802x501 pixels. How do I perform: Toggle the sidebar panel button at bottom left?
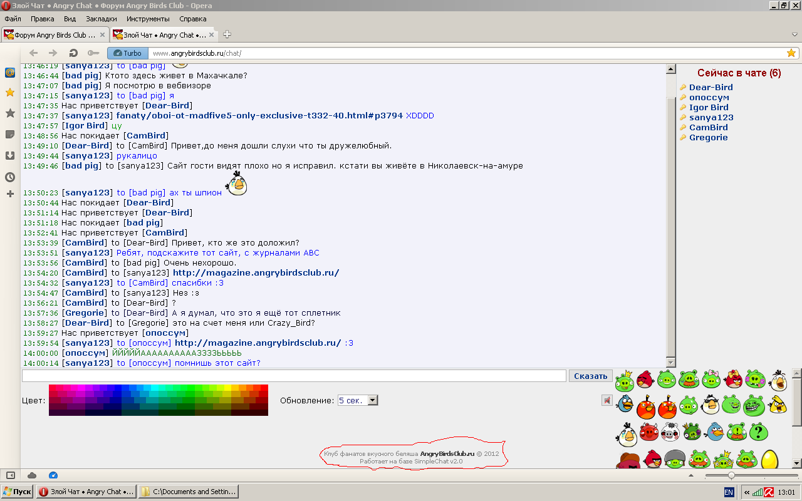click(10, 475)
